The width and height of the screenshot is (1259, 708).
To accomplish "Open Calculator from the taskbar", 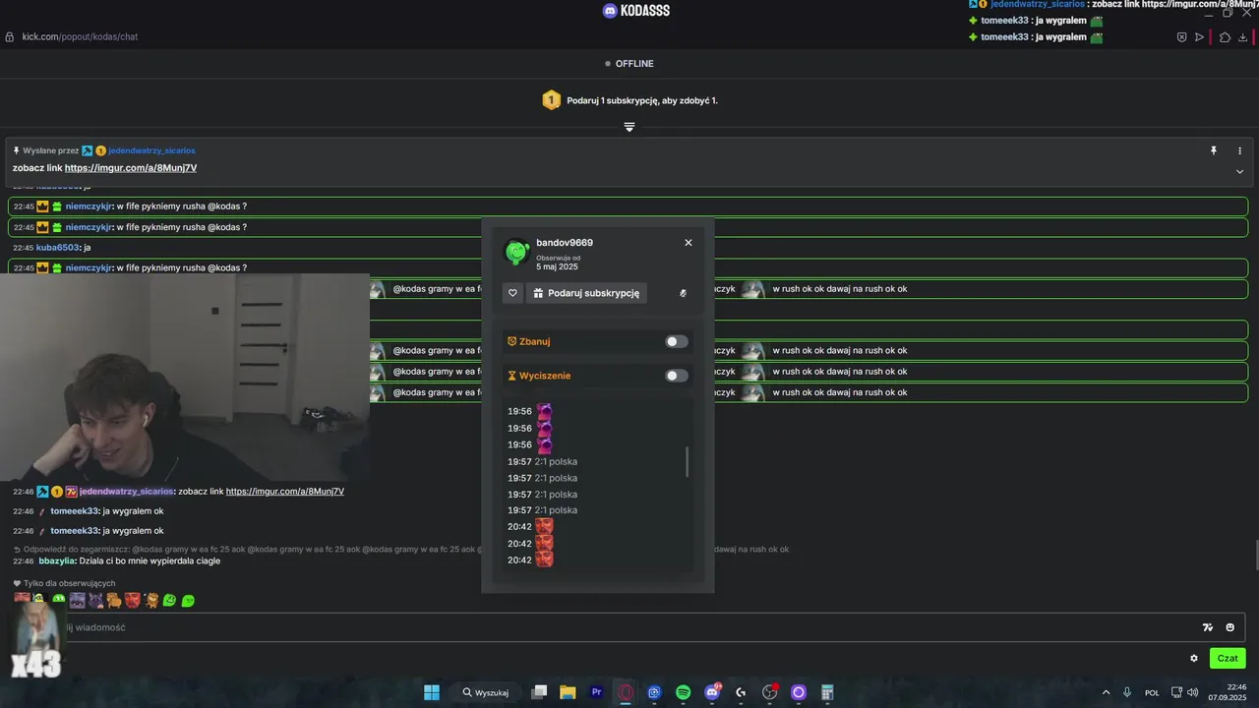I will [827, 692].
